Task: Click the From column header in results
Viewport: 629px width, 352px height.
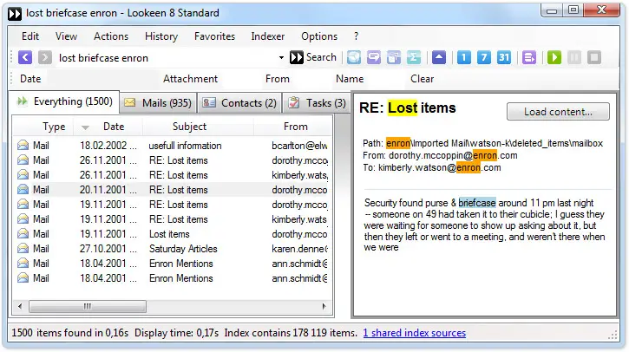Action: tap(295, 127)
